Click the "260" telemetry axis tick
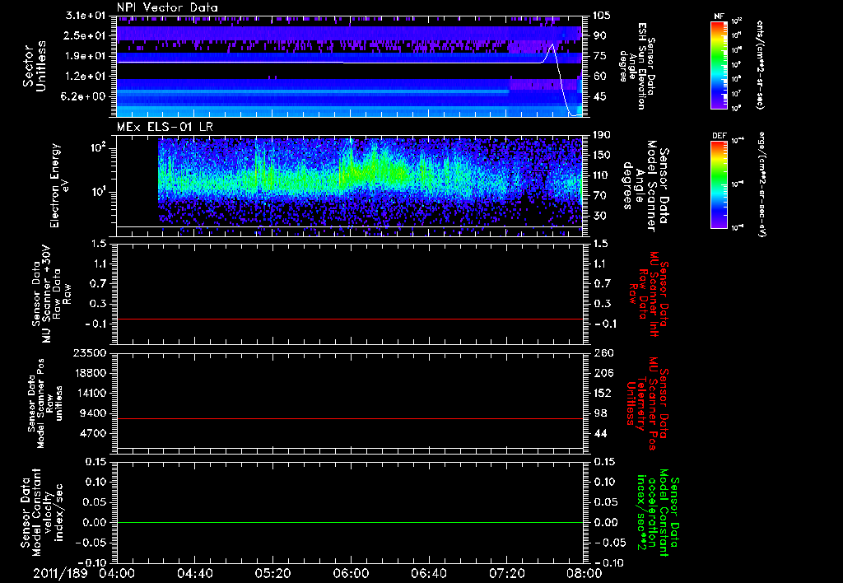This screenshot has height=583, width=843. tap(602, 353)
